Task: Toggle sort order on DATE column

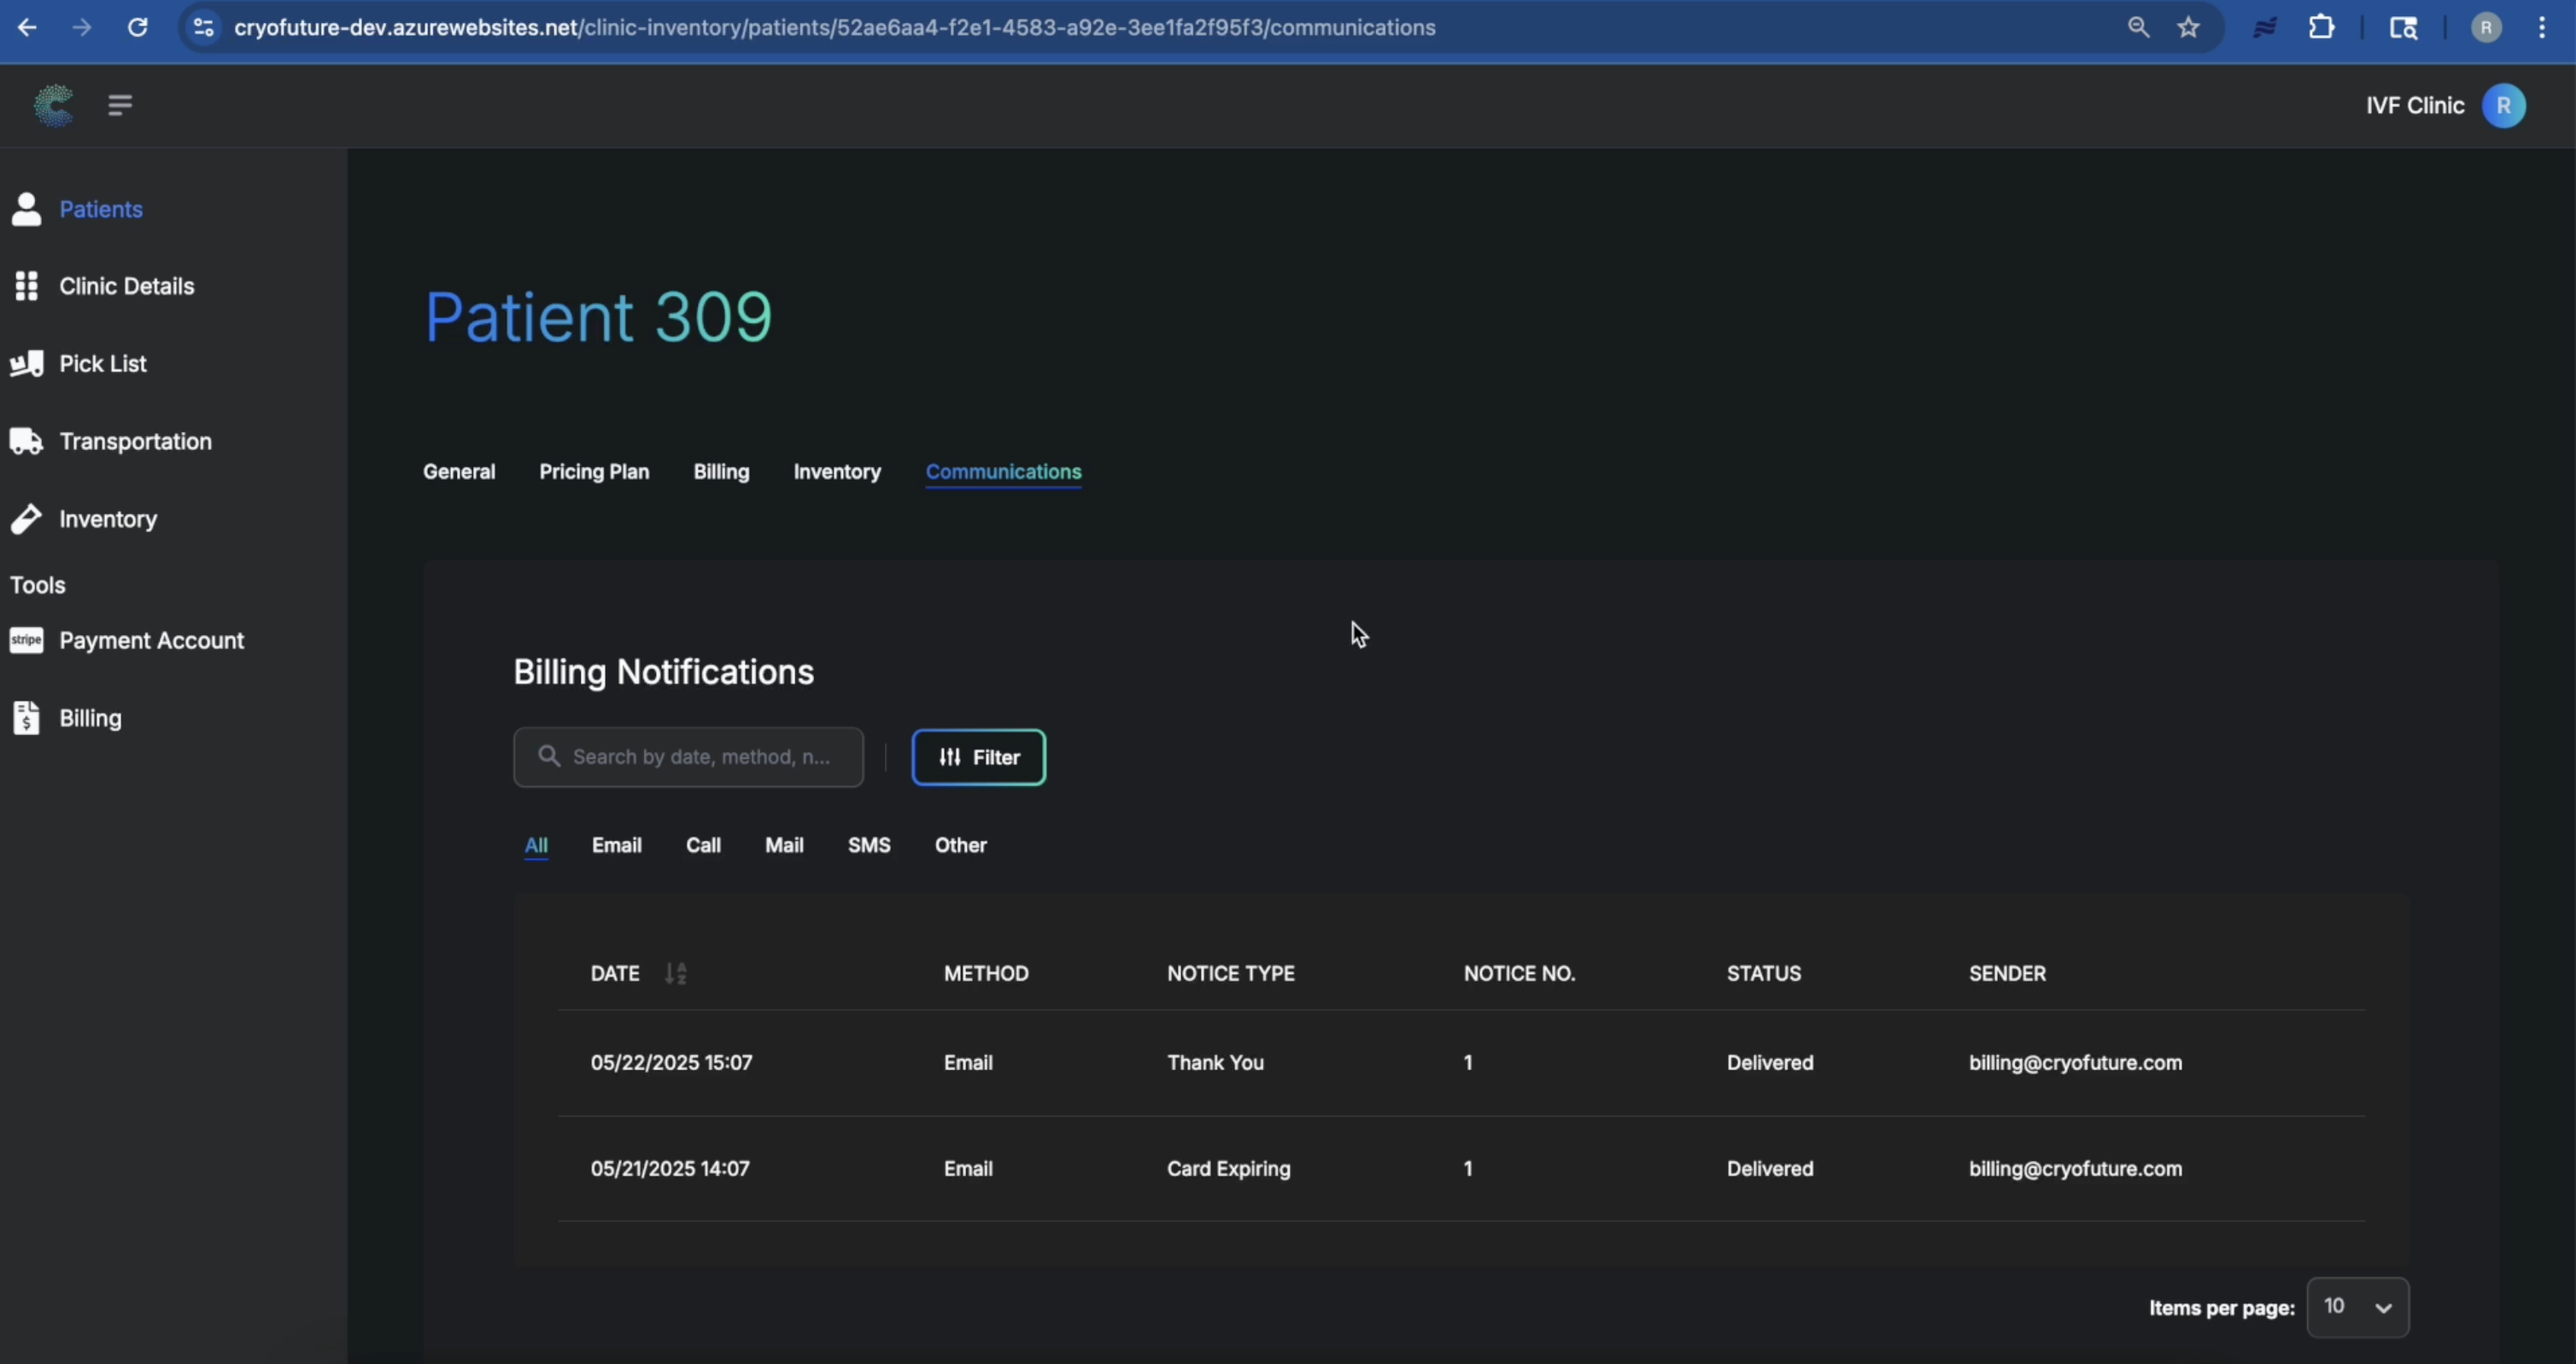Action: 676,973
